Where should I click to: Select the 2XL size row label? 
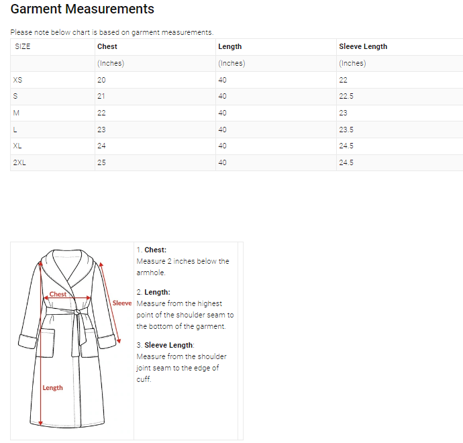[19, 162]
